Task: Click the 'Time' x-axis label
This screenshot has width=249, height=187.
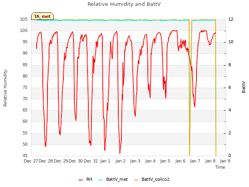Action: tap(220, 167)
